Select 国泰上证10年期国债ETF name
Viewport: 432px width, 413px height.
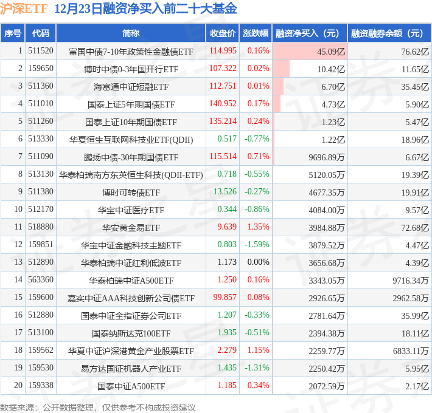131,122
